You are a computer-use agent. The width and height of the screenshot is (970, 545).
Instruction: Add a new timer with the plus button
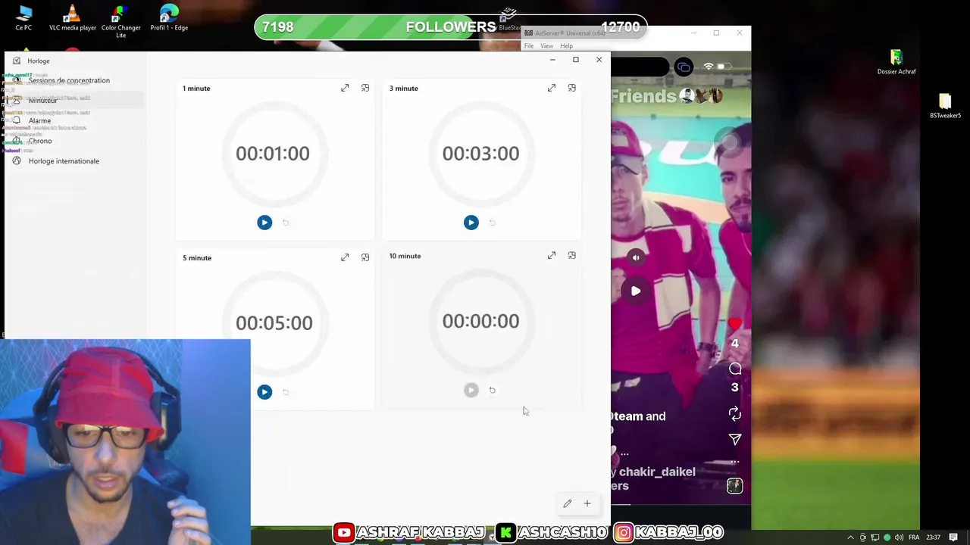coord(587,503)
